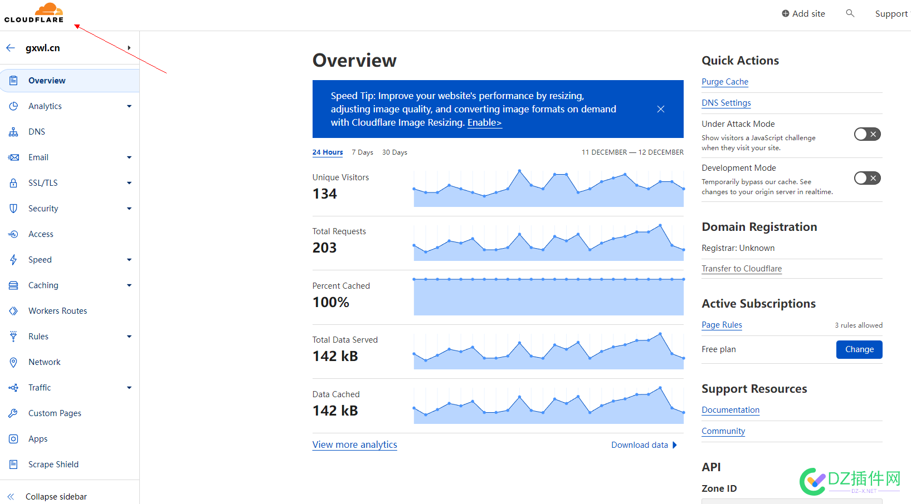Select the 24 Hours time range
The image size is (911, 504).
[x=328, y=152]
